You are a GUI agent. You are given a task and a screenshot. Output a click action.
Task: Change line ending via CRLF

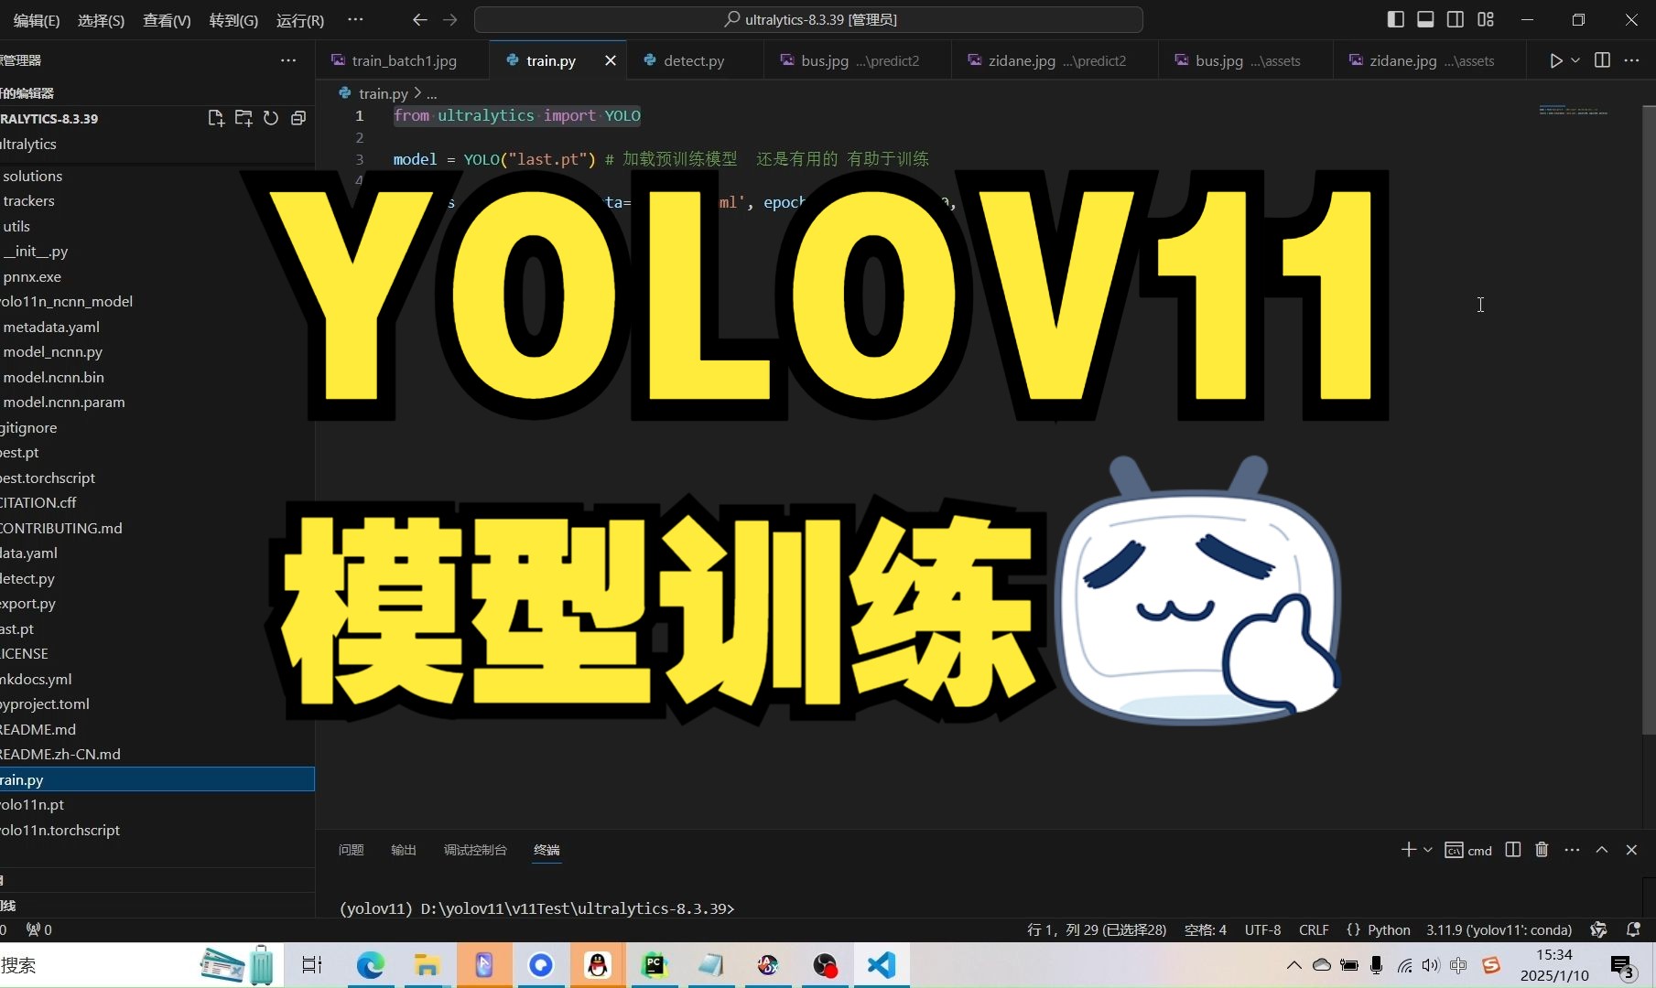click(1314, 929)
